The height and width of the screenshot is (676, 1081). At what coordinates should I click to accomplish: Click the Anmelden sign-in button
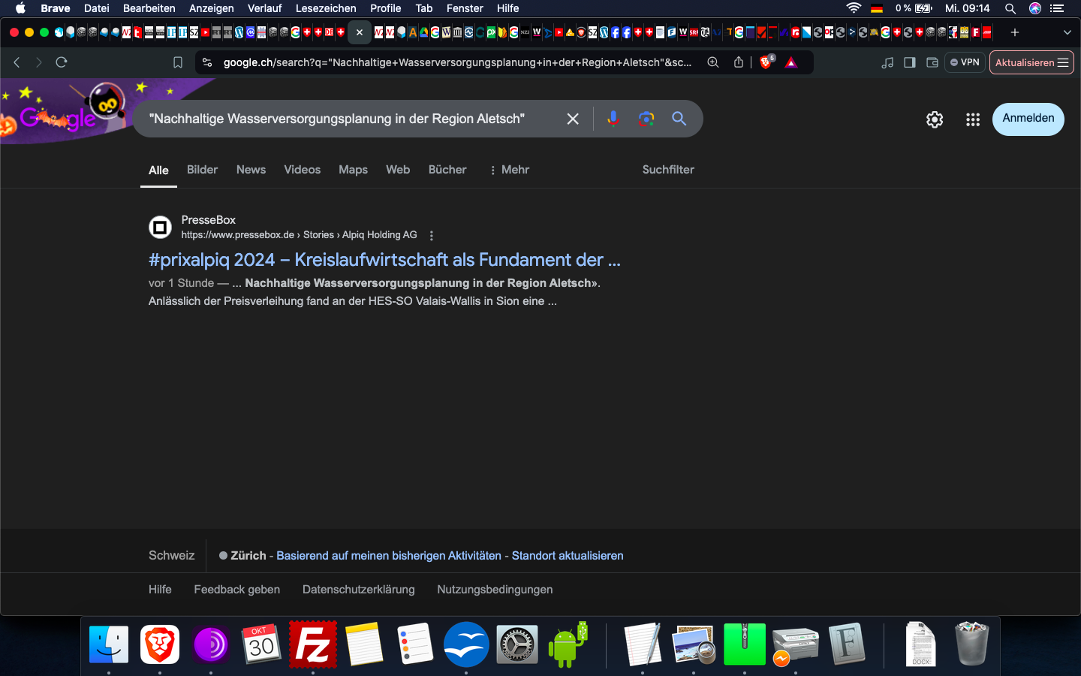pyautogui.click(x=1028, y=119)
